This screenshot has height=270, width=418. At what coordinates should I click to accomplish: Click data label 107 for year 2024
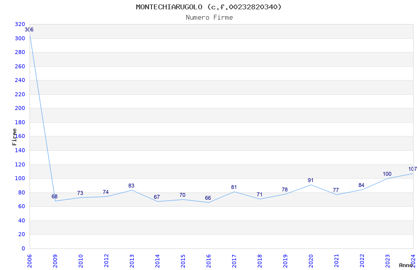413,169
